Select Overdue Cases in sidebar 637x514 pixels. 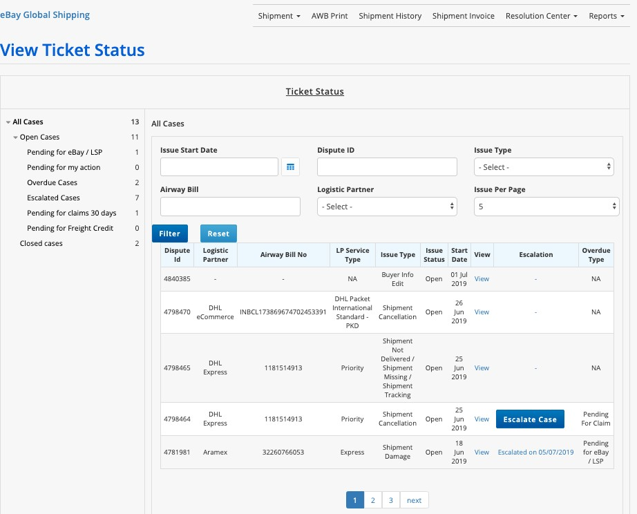tap(52, 183)
